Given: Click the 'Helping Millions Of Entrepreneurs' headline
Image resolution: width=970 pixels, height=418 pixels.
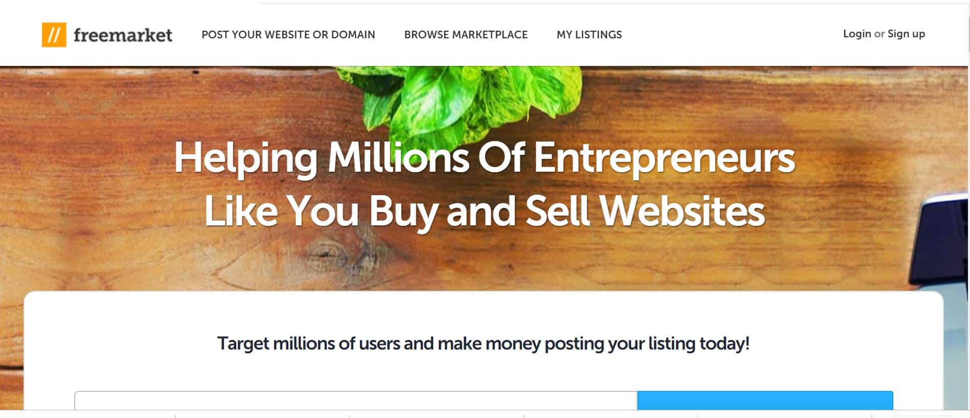Looking at the screenshot, I should pos(484,157).
